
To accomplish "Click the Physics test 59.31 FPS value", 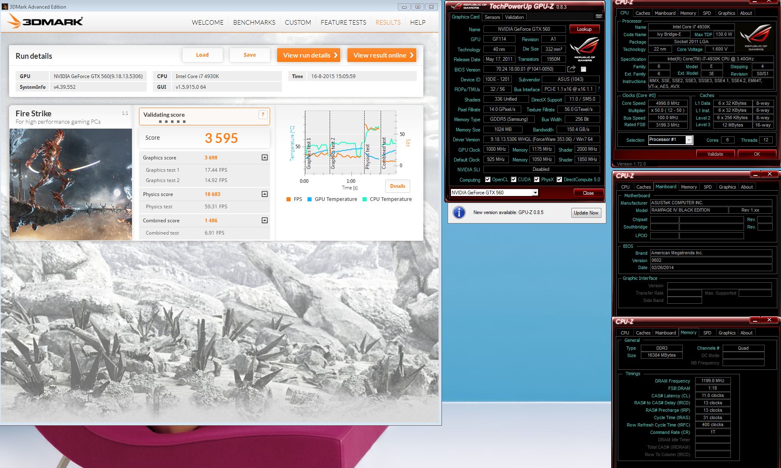I will pos(216,206).
